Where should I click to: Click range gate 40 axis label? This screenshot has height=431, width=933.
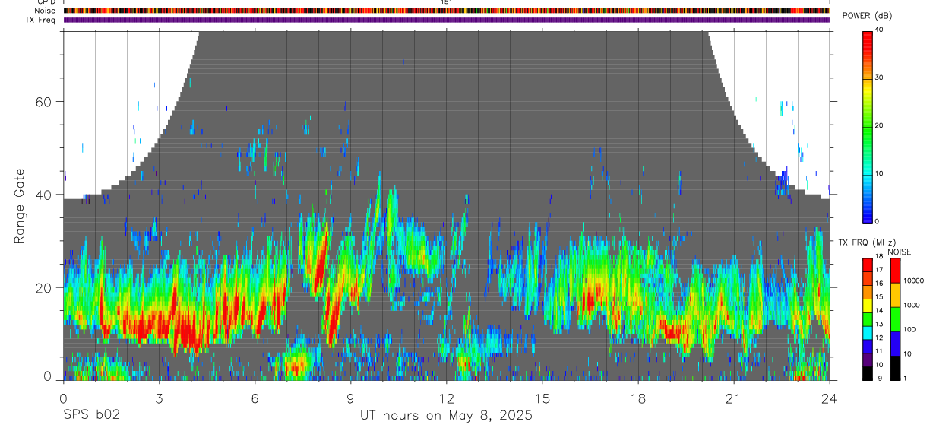tap(43, 195)
